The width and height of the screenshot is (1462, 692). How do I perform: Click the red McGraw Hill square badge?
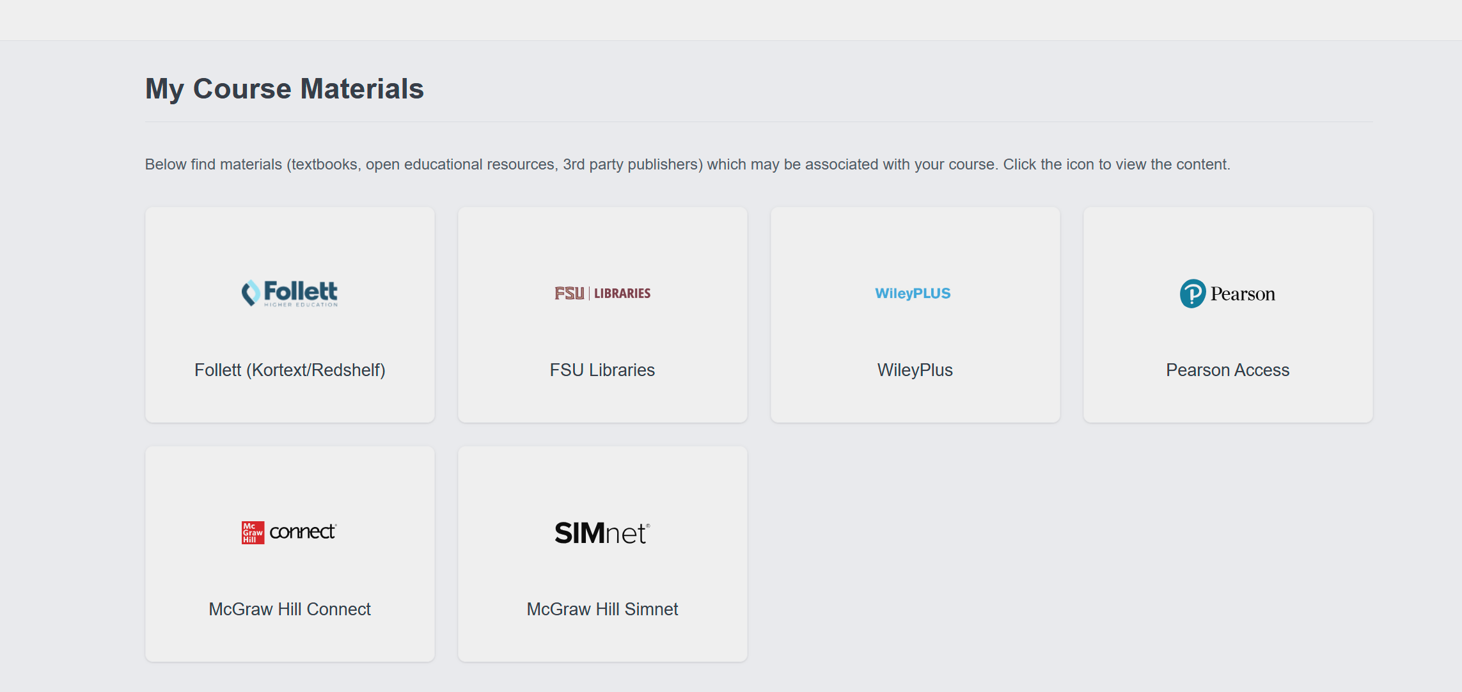(253, 533)
